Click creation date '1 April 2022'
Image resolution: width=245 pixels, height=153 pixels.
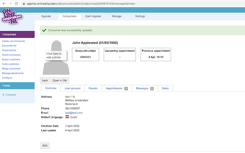click(x=72, y=126)
